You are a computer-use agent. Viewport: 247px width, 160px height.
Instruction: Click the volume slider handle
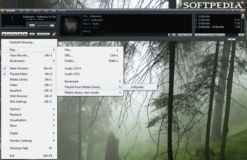pyautogui.click(x=52, y=26)
